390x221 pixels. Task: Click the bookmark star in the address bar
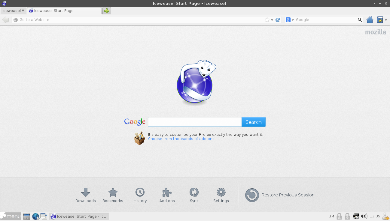pyautogui.click(x=267, y=20)
